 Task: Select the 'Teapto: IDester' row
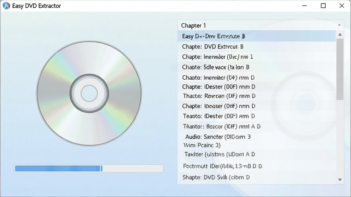257,116
